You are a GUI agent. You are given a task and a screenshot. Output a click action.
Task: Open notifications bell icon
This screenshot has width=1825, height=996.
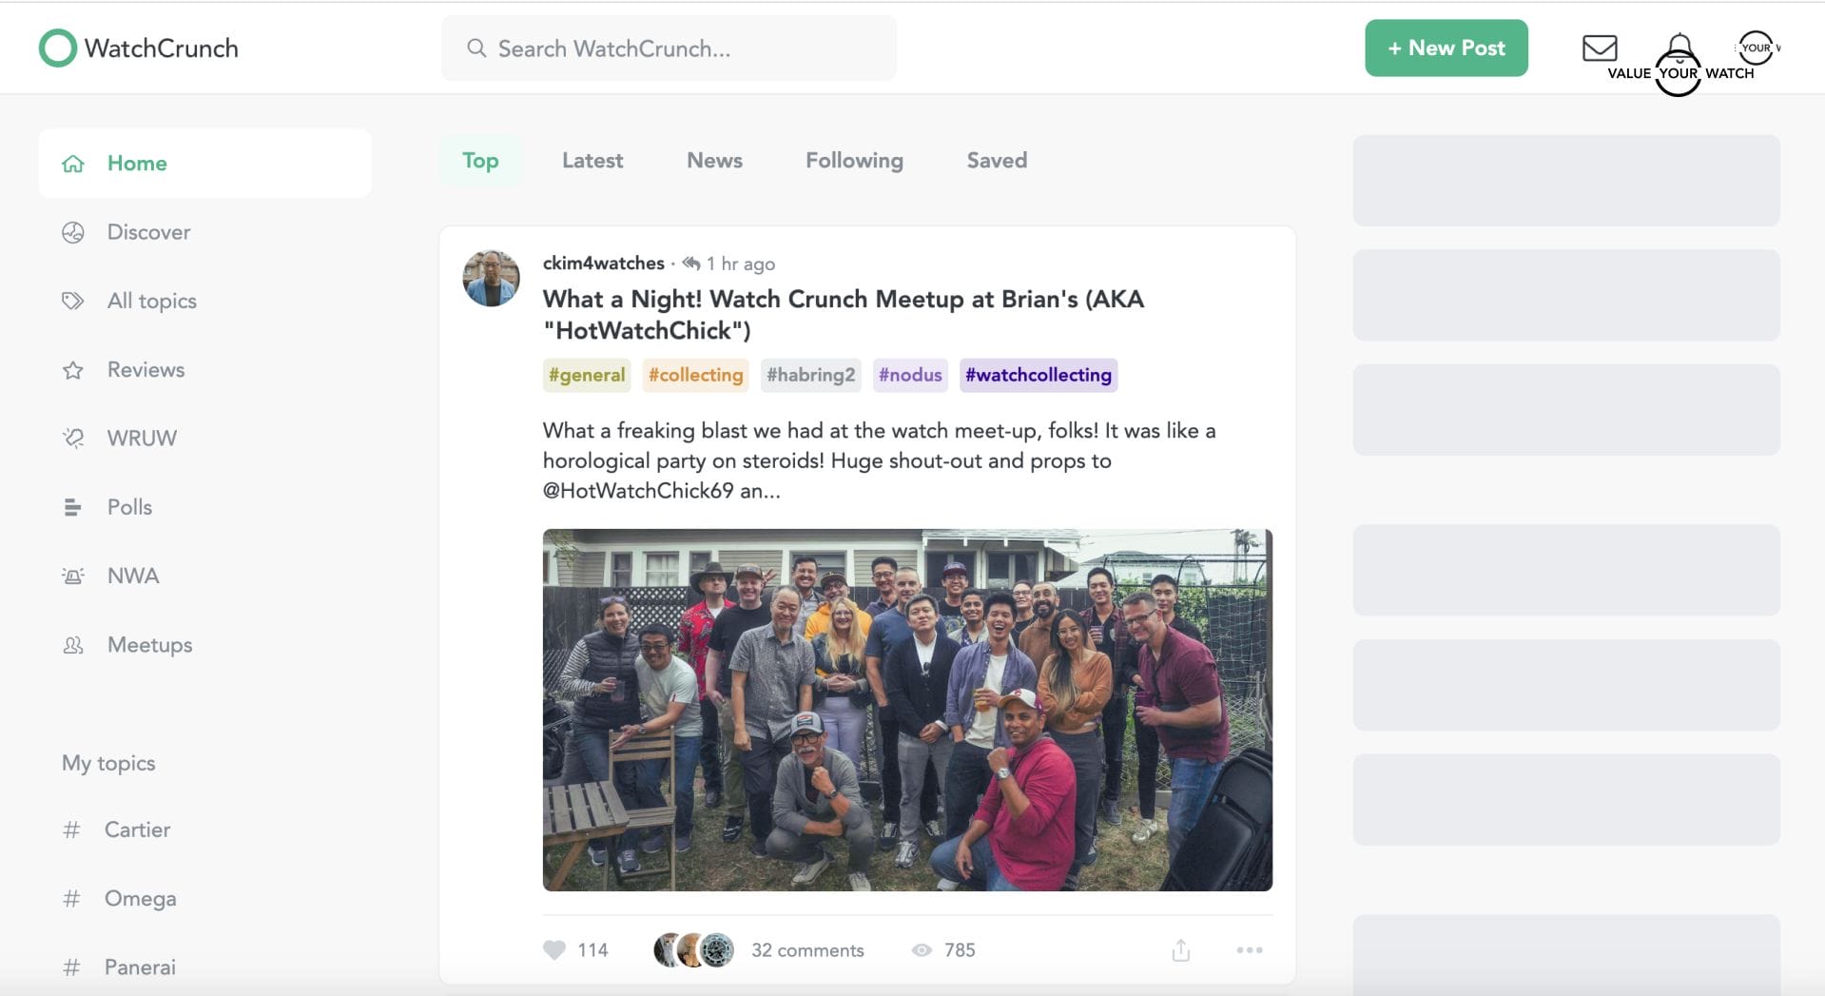[1679, 46]
